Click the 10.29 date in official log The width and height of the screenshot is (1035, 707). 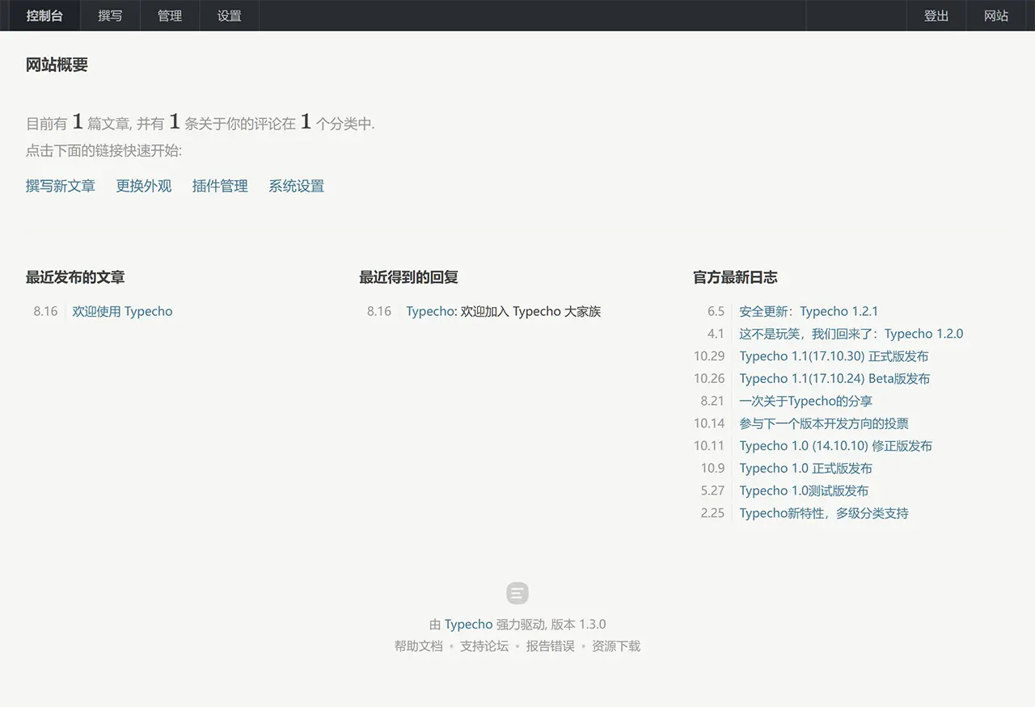click(x=709, y=356)
